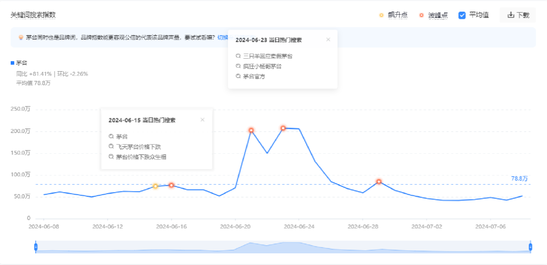Click the search icon beside 疯狂小杨哥茅台
This screenshot has width=547, height=265.
coord(238,66)
